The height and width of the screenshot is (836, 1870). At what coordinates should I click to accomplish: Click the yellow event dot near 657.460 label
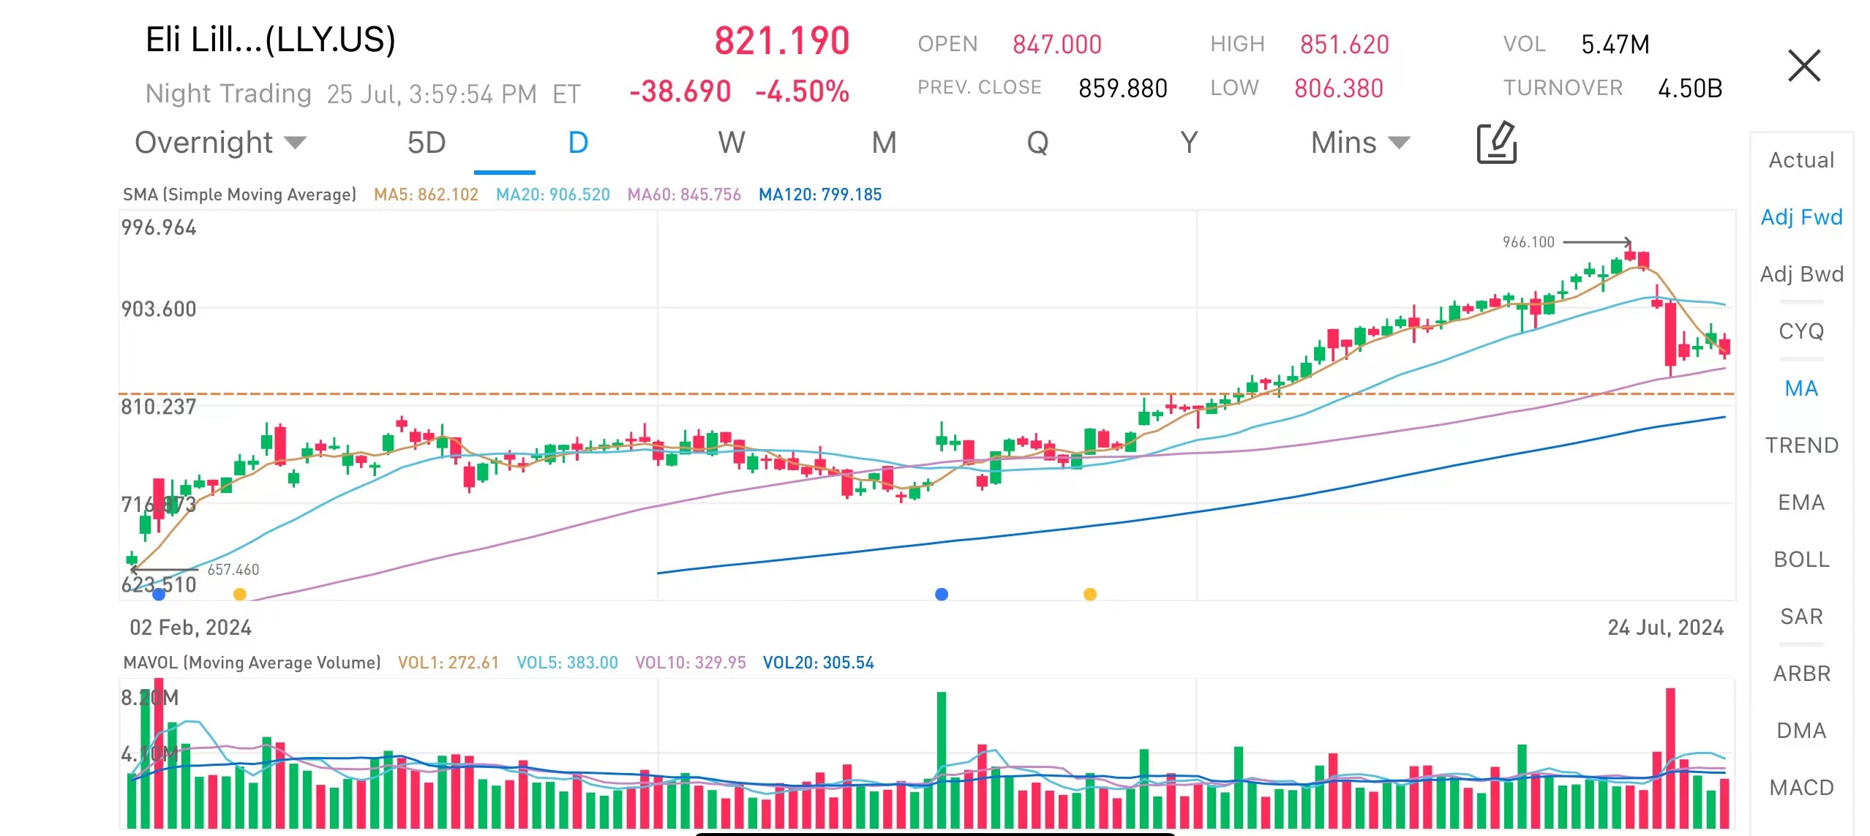[x=239, y=595]
